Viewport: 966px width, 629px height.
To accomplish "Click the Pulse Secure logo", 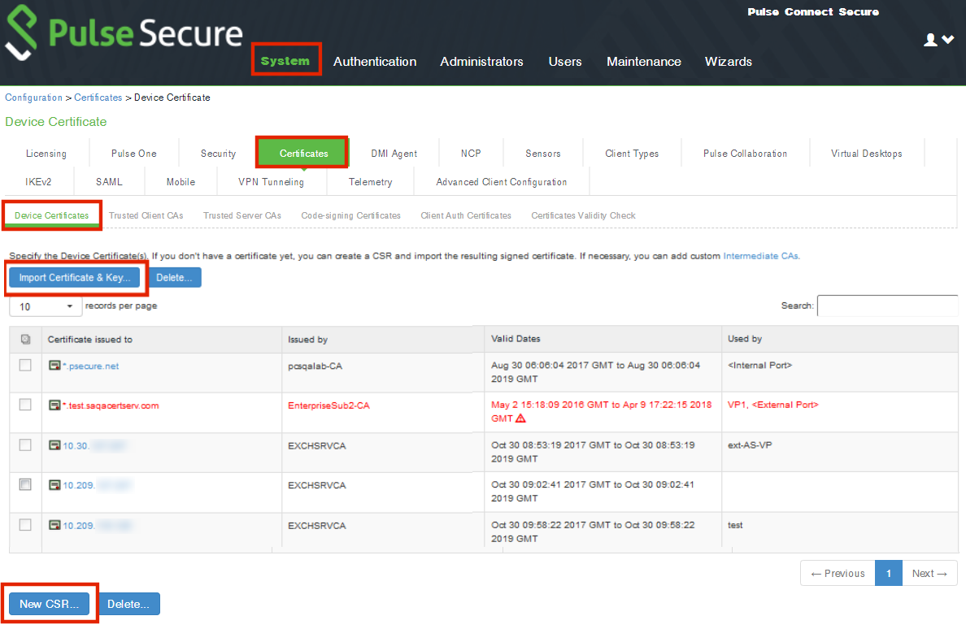I will [x=124, y=33].
